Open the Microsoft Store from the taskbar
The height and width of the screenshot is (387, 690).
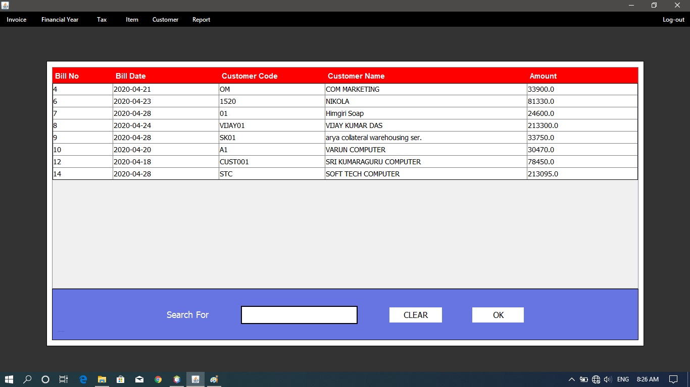coord(120,379)
